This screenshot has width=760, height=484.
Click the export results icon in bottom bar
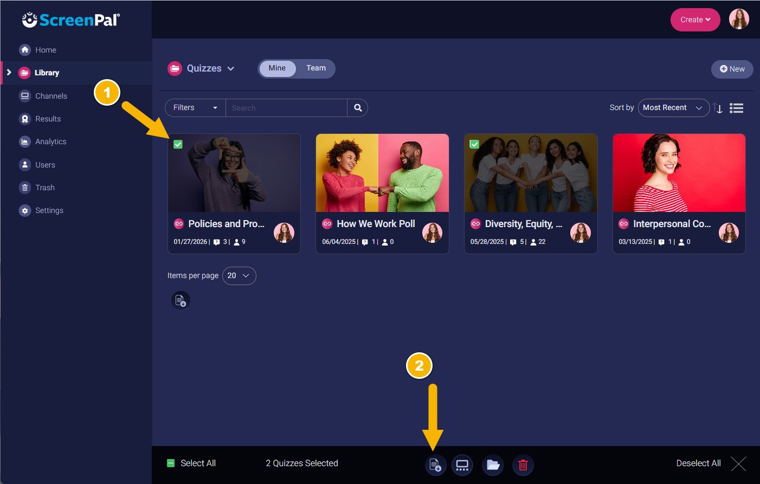pos(435,465)
